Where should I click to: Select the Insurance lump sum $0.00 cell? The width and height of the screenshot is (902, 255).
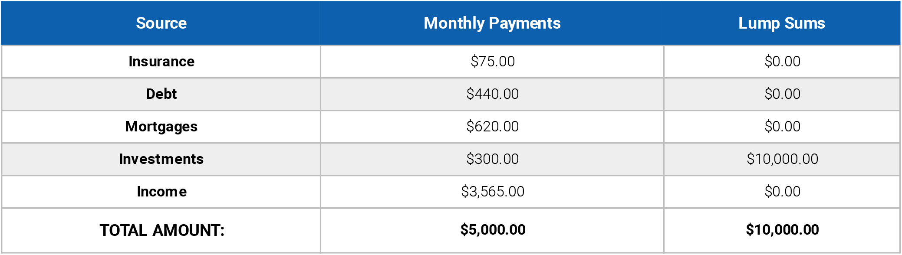tap(782, 62)
